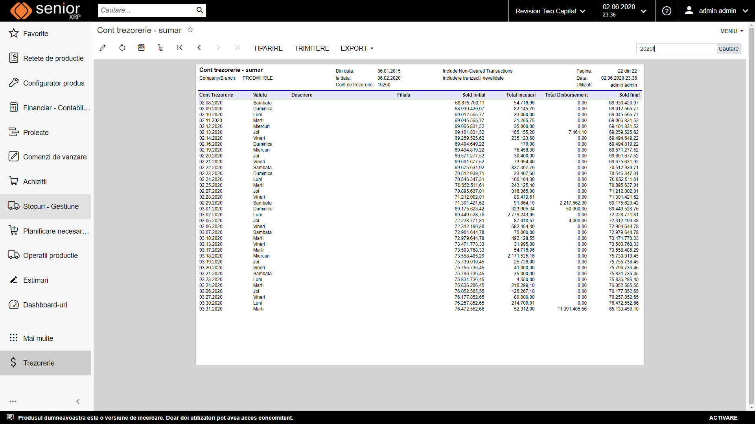
Task: Open the help question mark icon
Action: pyautogui.click(x=667, y=11)
